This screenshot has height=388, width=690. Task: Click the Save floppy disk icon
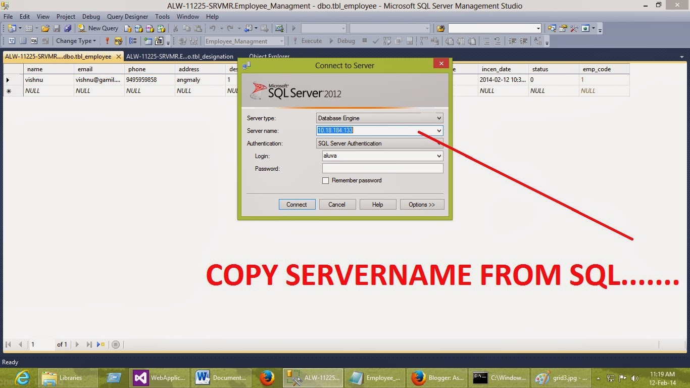tap(57, 28)
